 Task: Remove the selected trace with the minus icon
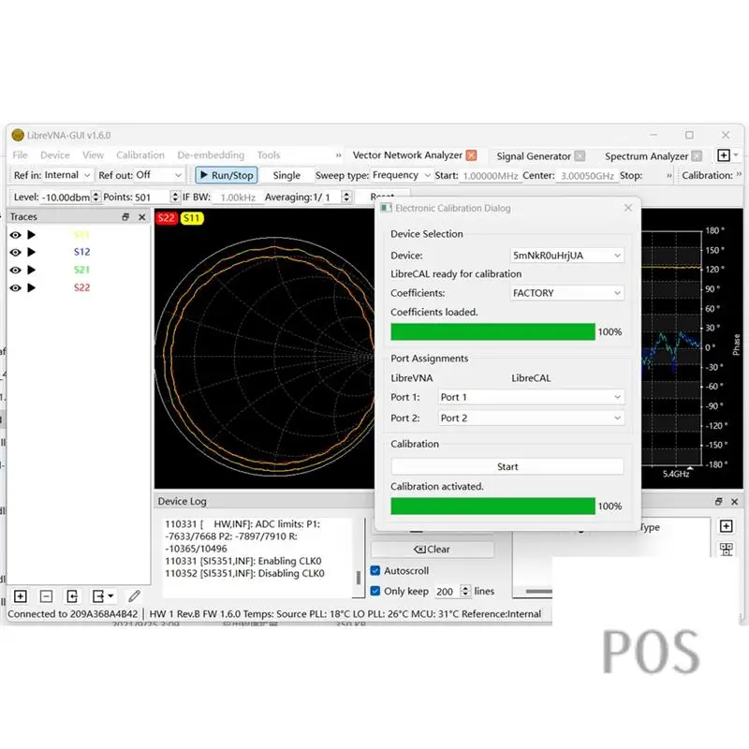(x=46, y=596)
